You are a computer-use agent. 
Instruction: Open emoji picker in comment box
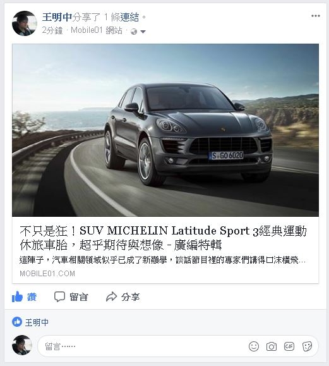click(x=254, y=346)
